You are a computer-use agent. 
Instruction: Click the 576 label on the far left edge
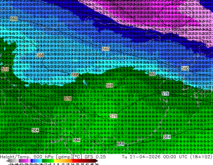pyautogui.click(x=5, y=69)
